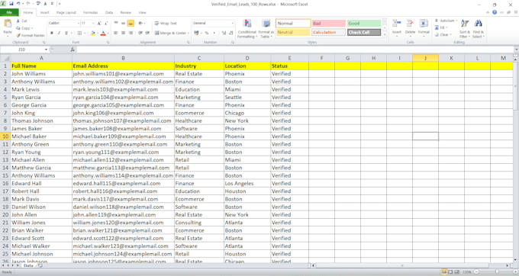Open Font dialog launcher
The image size is (519, 276).
pos(108,43)
